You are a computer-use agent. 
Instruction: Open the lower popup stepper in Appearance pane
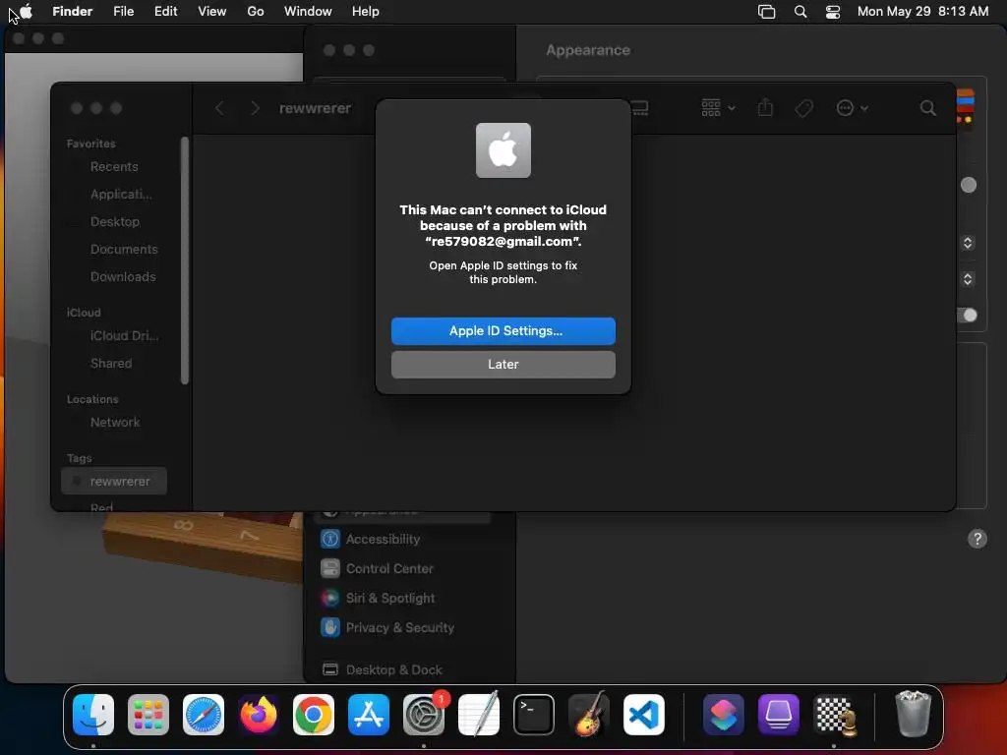(968, 279)
